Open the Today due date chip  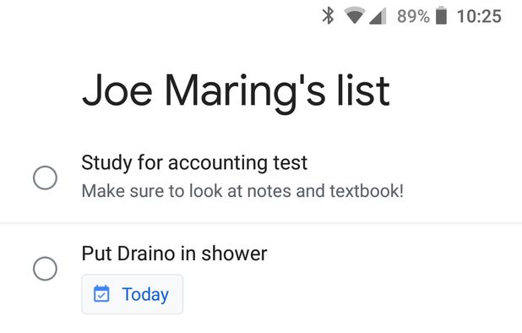[132, 294]
